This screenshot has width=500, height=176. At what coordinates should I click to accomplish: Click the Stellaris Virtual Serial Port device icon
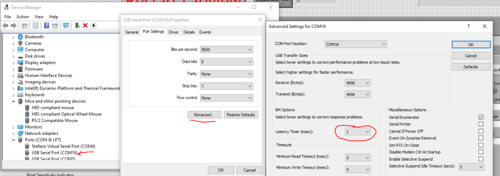[x=27, y=146]
